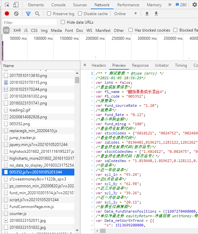Check the Disable cache option
The height and width of the screenshot is (234, 198).
[80, 13]
